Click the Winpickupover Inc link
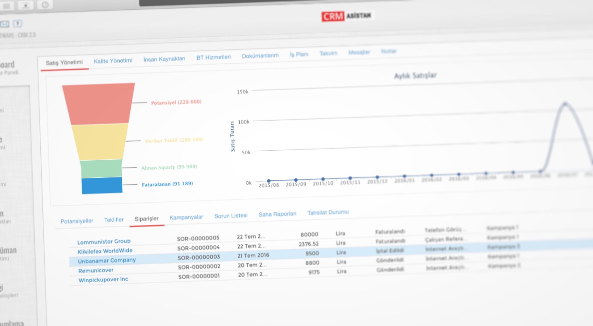 [x=103, y=280]
